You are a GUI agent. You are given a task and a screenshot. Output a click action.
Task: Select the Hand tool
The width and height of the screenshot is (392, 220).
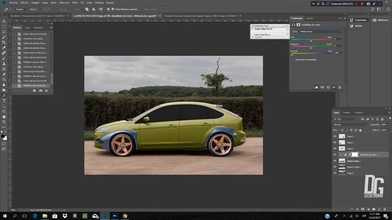4,117
